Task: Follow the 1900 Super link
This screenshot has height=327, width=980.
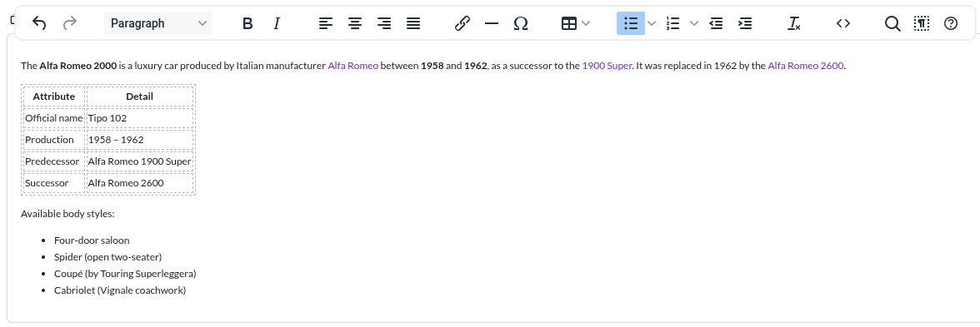Action: (x=607, y=66)
